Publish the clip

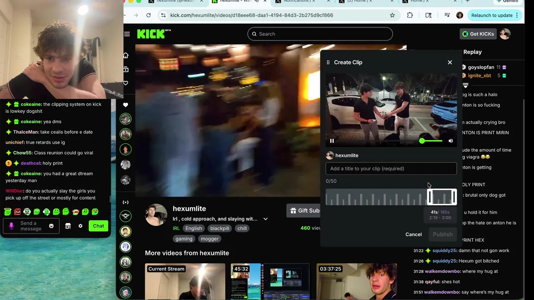click(443, 234)
